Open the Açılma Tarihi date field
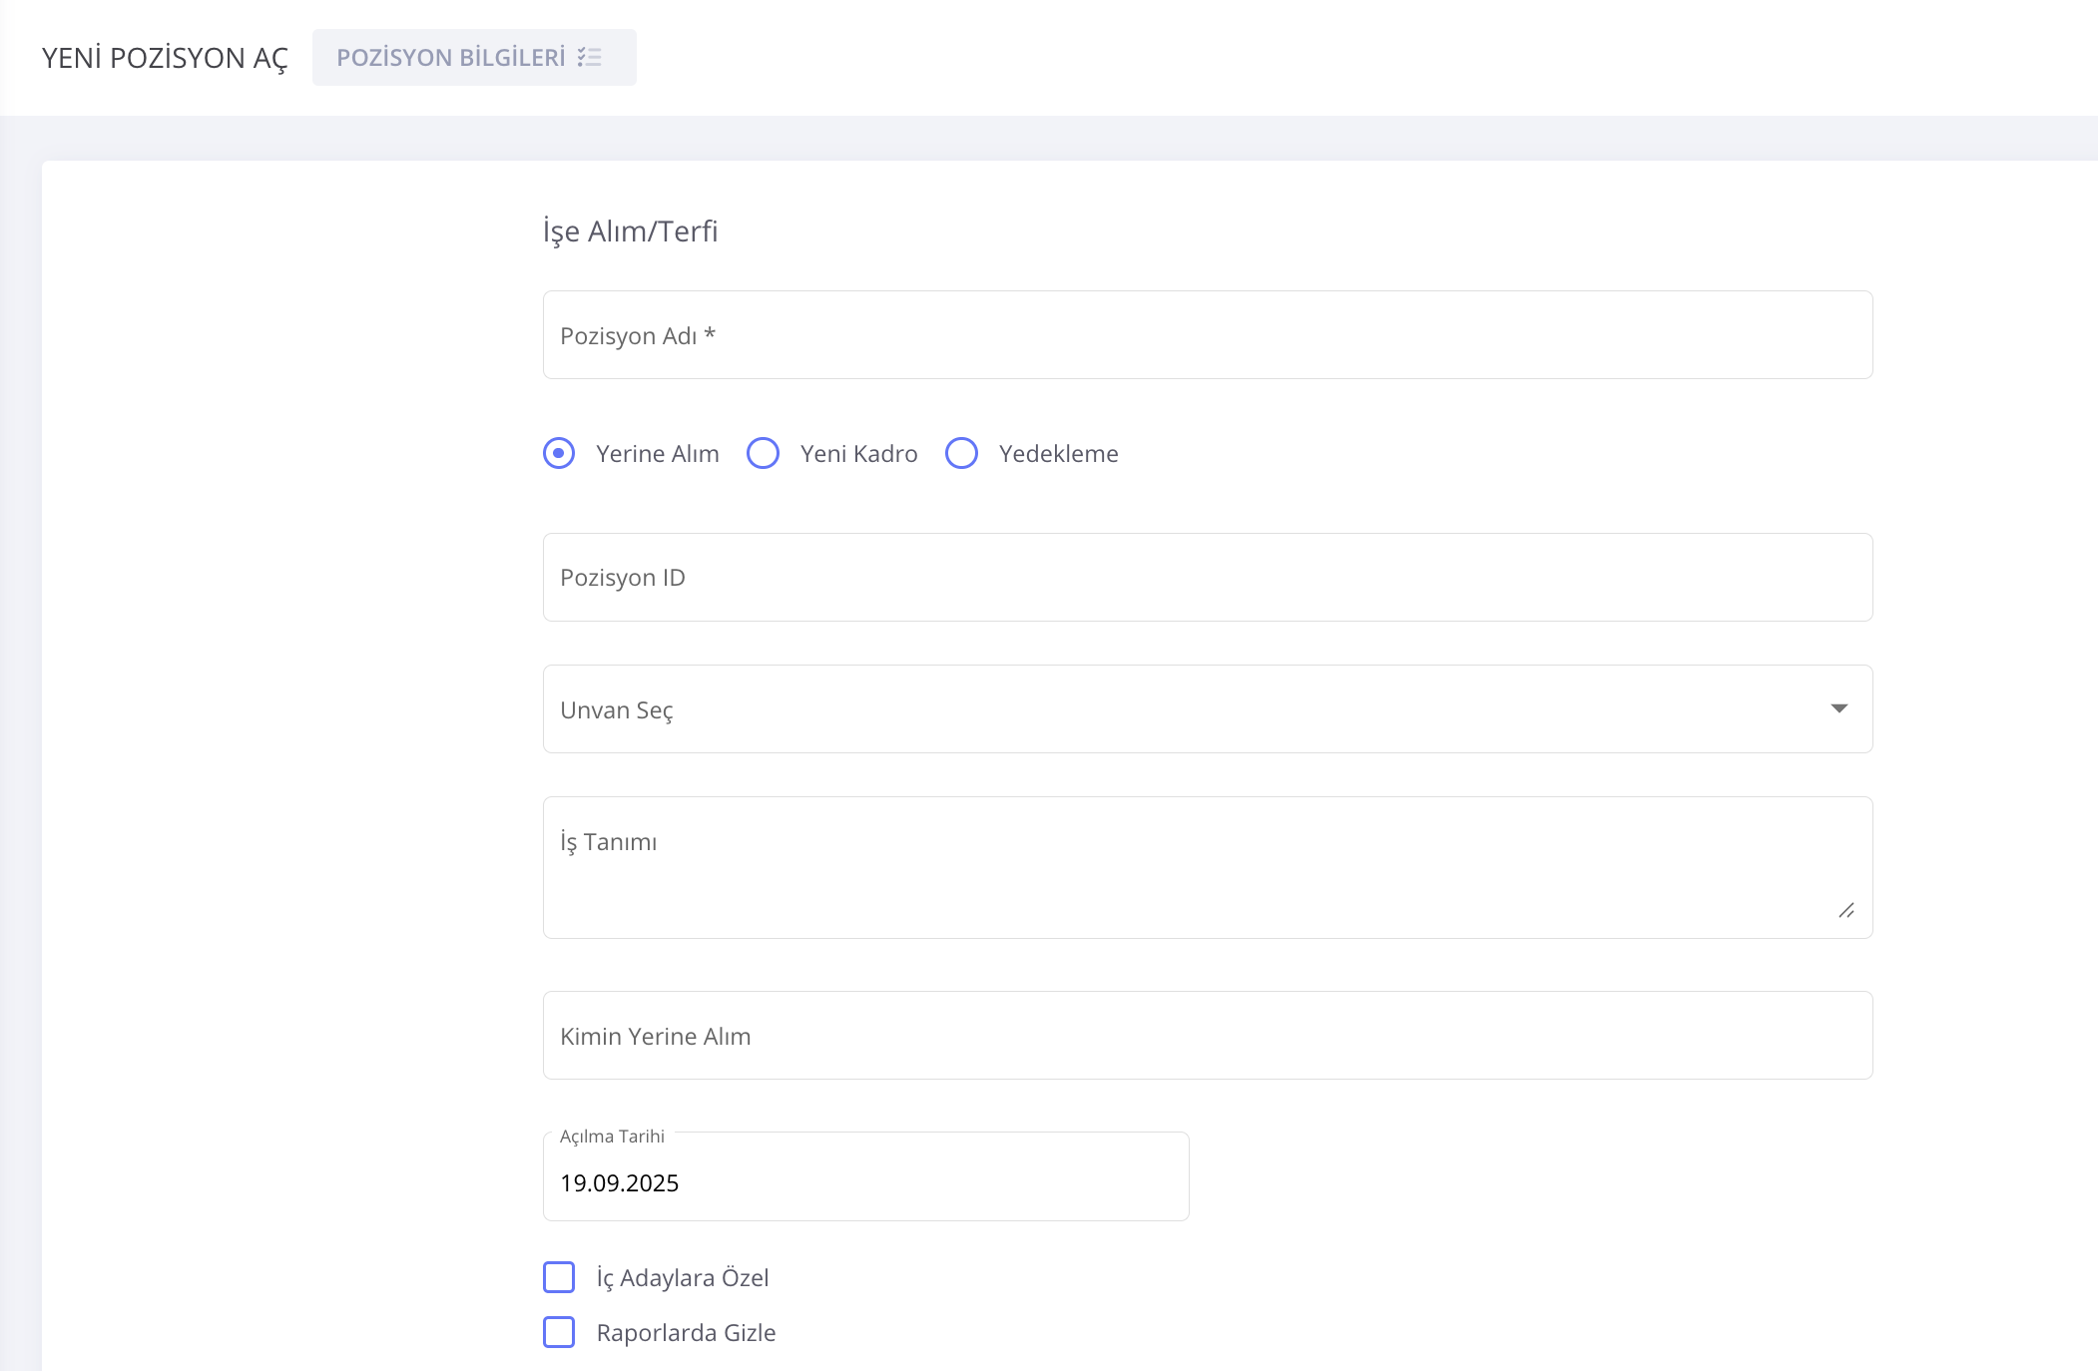Screen dimensions: 2098x1371 865,1182
